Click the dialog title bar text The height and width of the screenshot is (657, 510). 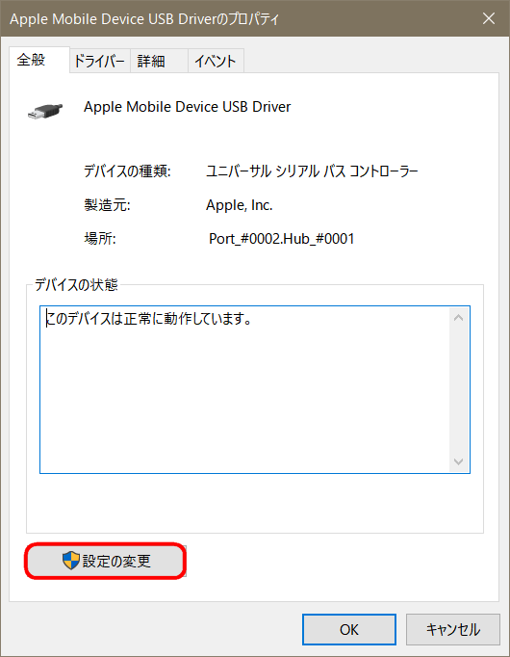(x=144, y=19)
